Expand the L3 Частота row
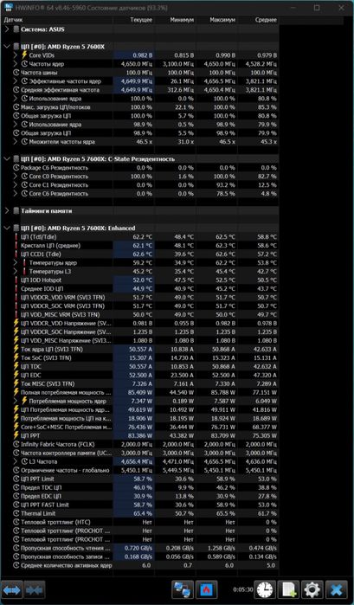 point(15,461)
